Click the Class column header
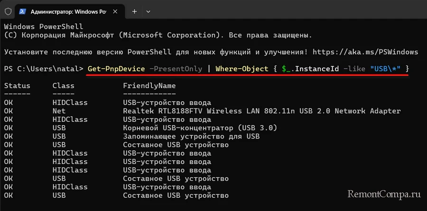The width and height of the screenshot is (427, 211). point(64,86)
